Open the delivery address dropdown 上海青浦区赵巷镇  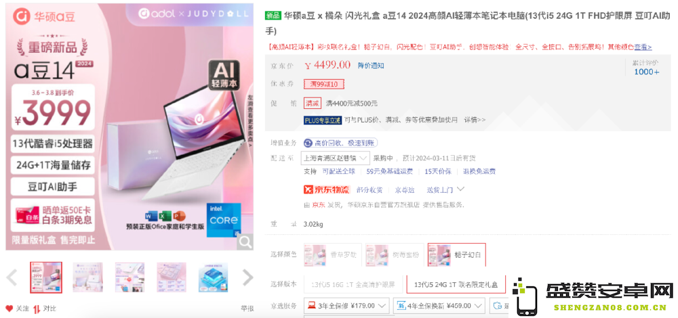336,158
